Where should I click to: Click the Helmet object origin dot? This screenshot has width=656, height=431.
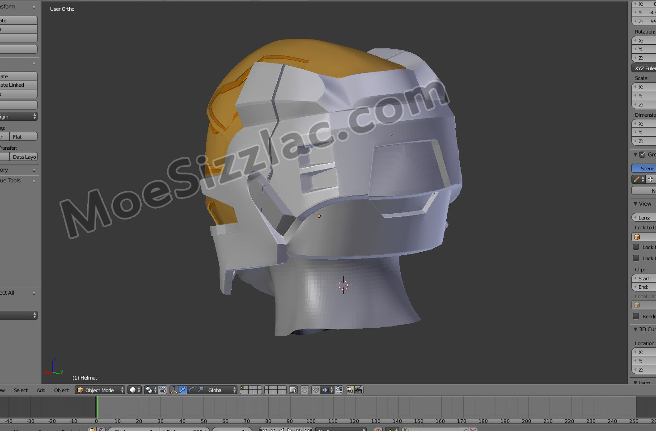click(x=319, y=216)
